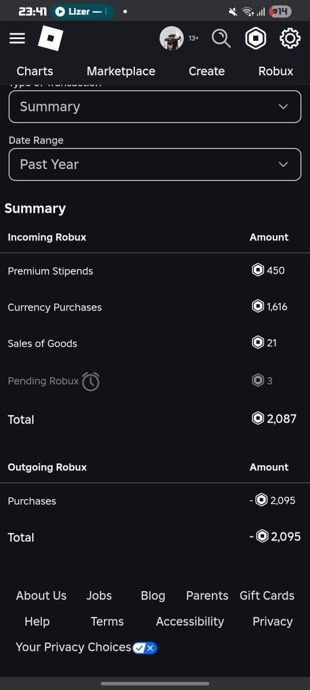This screenshot has width=310, height=690.
Task: Open the settings gear icon
Action: 290,39
